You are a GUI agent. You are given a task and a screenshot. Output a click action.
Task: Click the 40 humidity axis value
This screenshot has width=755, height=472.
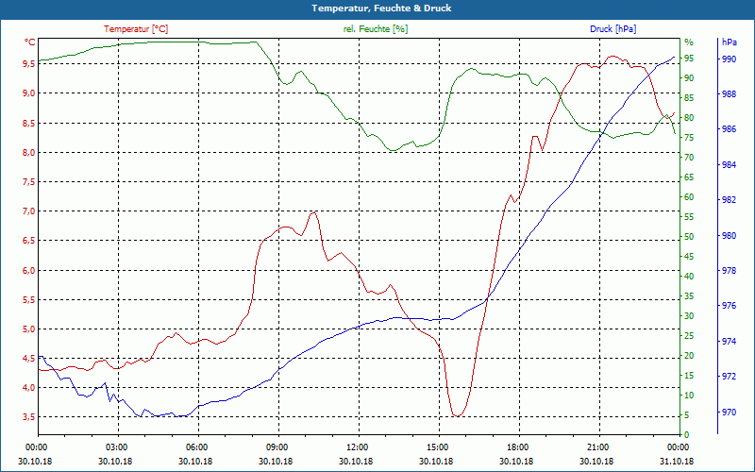click(x=689, y=277)
